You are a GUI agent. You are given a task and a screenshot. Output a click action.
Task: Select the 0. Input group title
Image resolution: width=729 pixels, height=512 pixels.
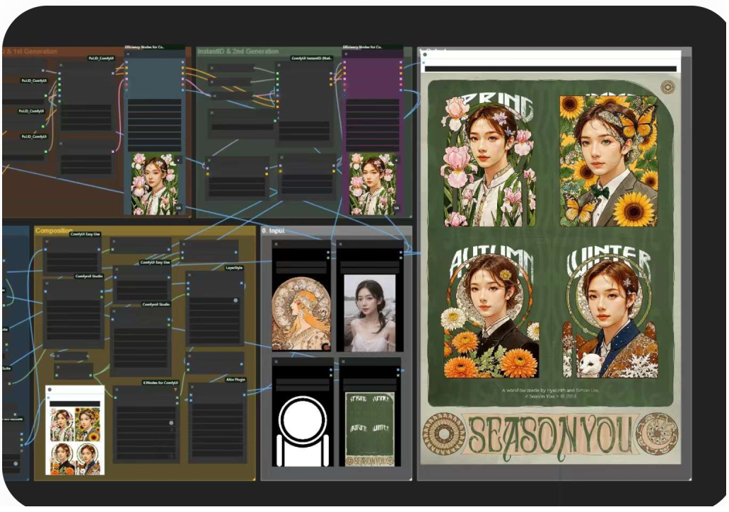click(273, 231)
